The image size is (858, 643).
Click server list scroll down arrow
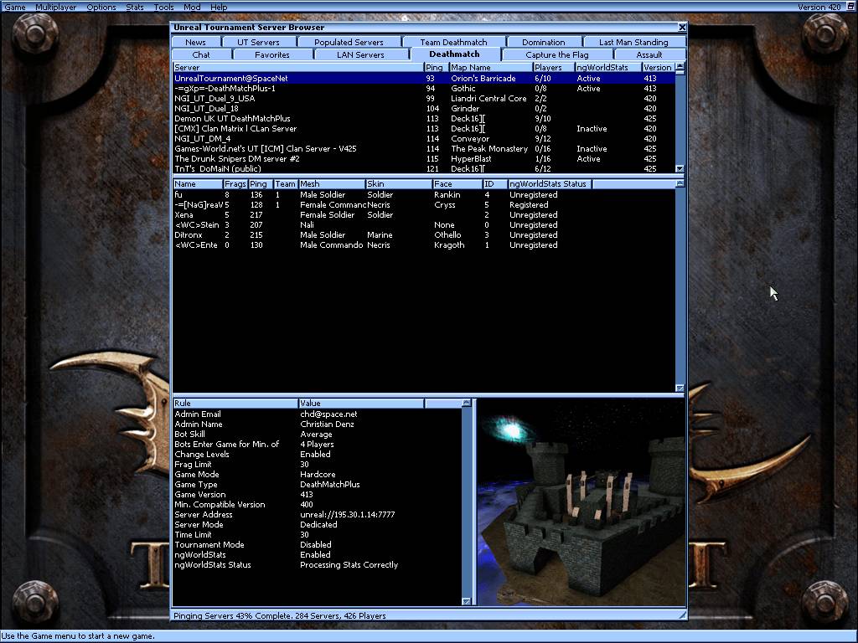(680, 169)
